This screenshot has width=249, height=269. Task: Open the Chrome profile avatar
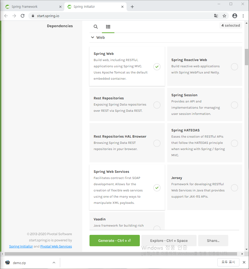[234, 16]
